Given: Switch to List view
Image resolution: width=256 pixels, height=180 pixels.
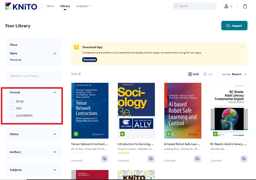Looking at the screenshot, I should (x=208, y=74).
